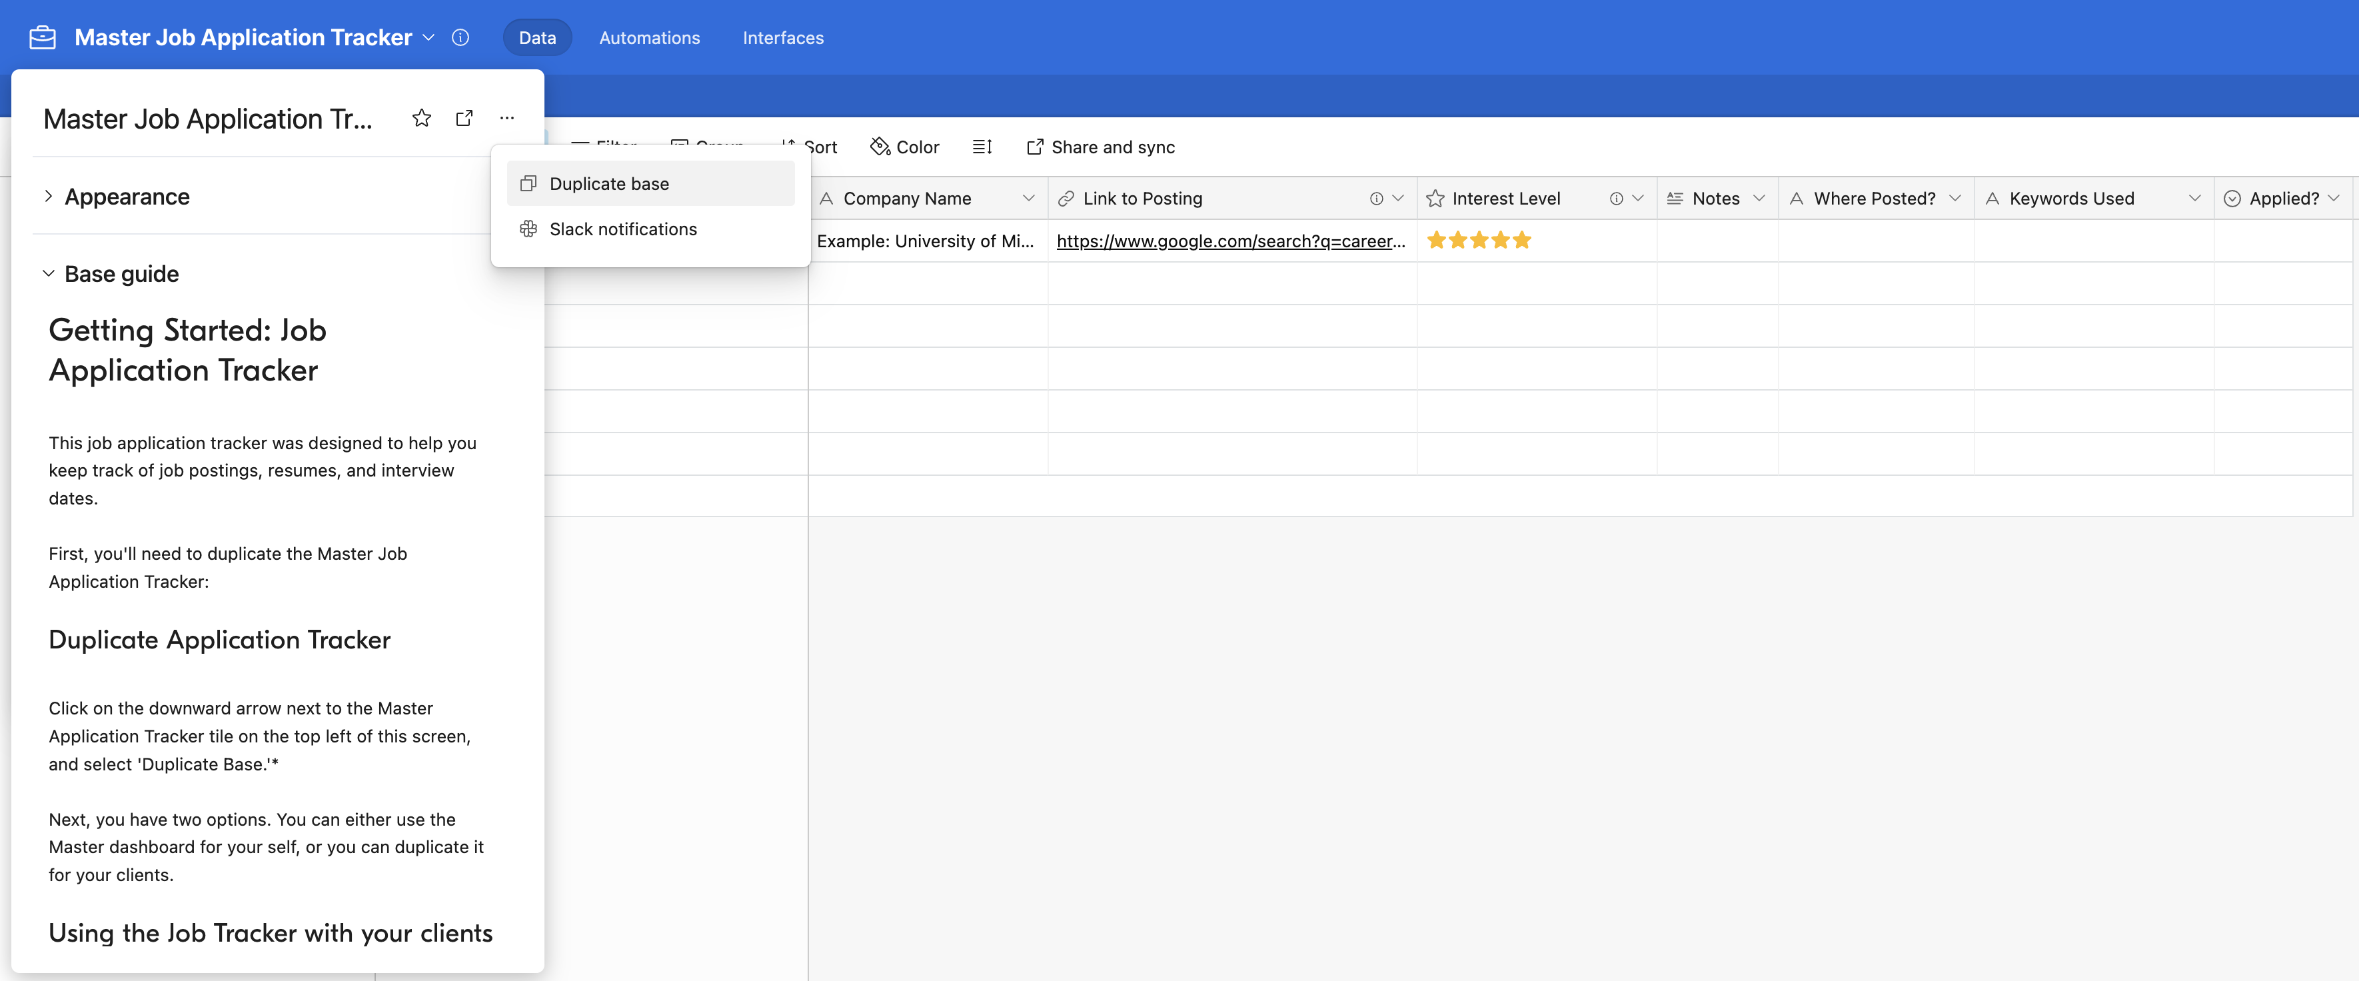
Task: Click the briefcase icon at top left
Action: (x=42, y=37)
